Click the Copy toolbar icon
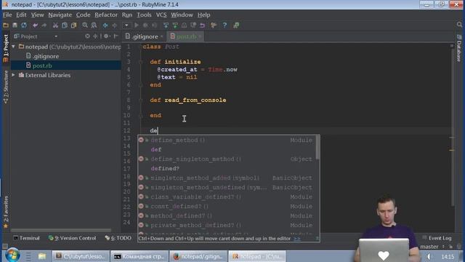This screenshot has height=262, width=465. 65,25
